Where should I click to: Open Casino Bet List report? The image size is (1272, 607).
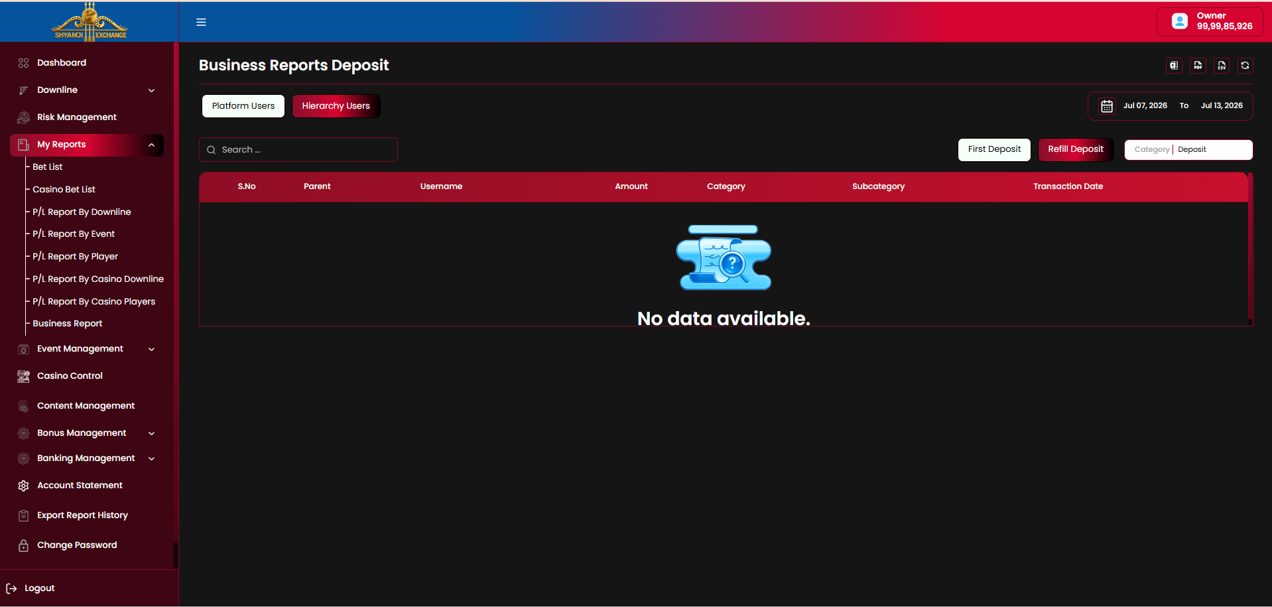point(64,190)
